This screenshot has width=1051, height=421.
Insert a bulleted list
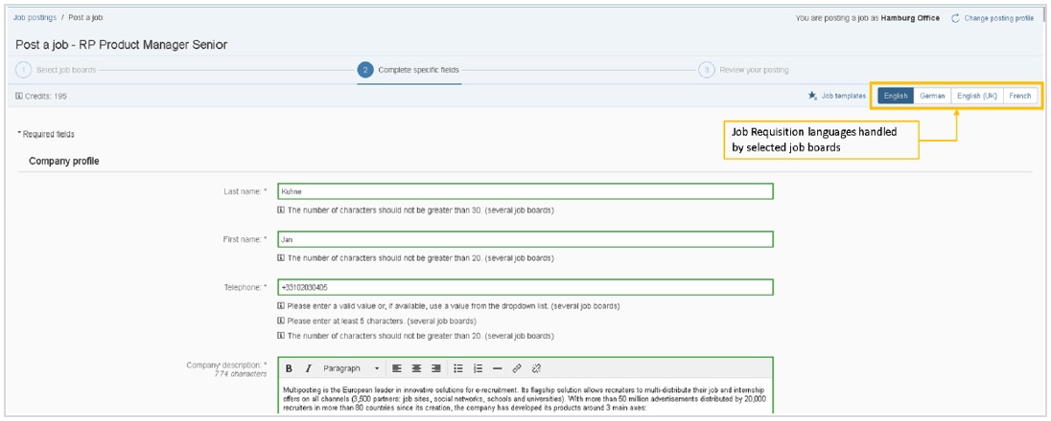(458, 368)
